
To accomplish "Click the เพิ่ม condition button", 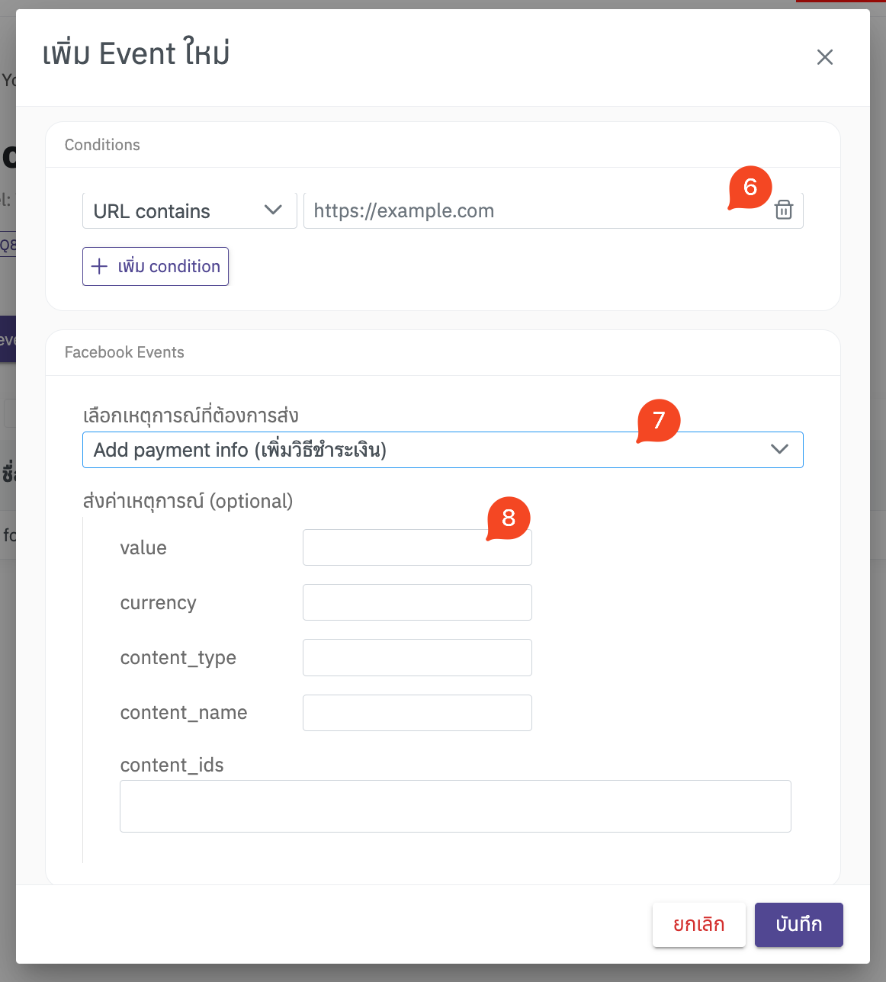I will coord(156,266).
